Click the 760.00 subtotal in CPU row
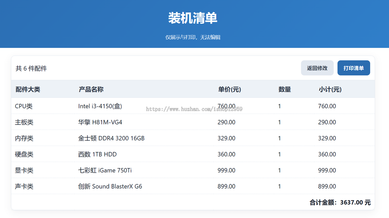 point(327,106)
